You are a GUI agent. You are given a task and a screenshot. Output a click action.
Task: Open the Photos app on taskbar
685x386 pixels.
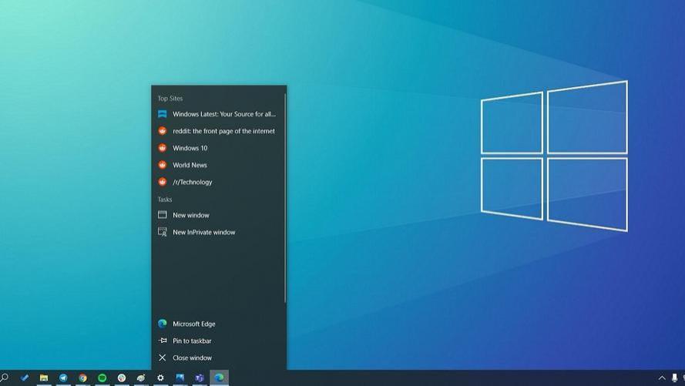click(180, 378)
